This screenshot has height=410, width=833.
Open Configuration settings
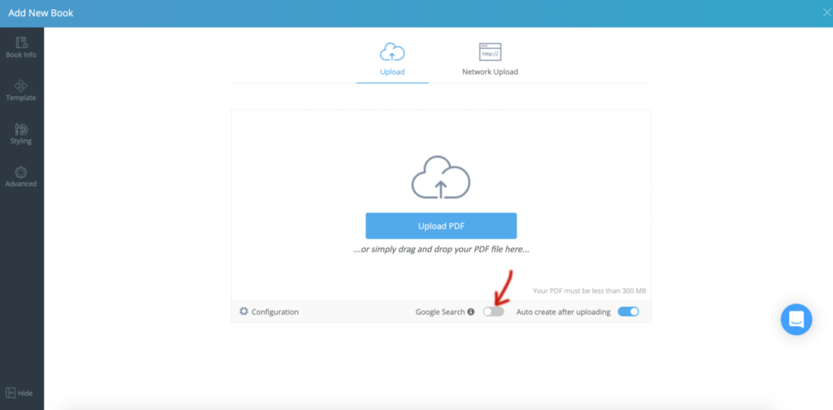pyautogui.click(x=268, y=312)
